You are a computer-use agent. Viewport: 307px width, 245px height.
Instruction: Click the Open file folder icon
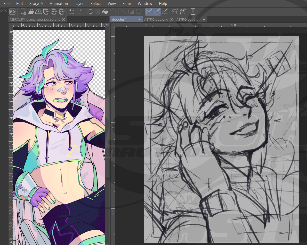point(31,12)
